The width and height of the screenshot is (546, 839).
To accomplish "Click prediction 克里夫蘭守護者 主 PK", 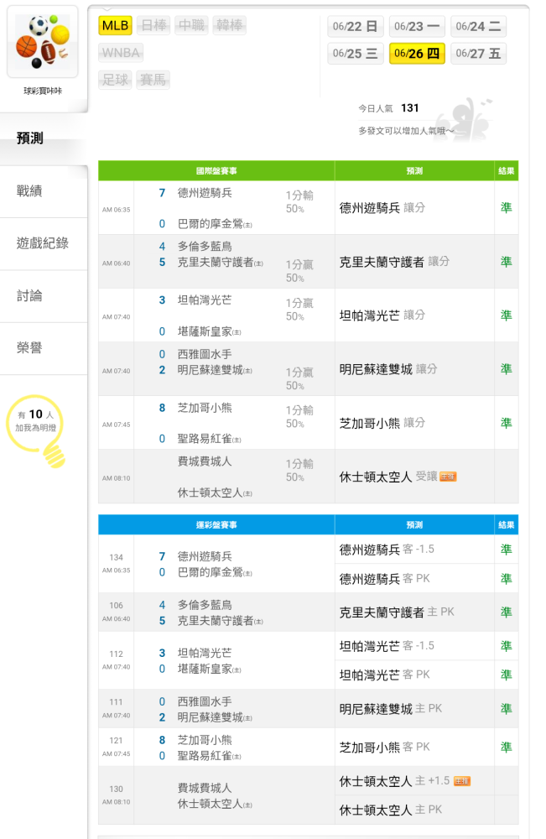I will tap(397, 612).
